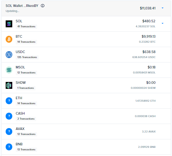
Task: Click the question mark icon for BNB
Action: [x=9, y=147]
